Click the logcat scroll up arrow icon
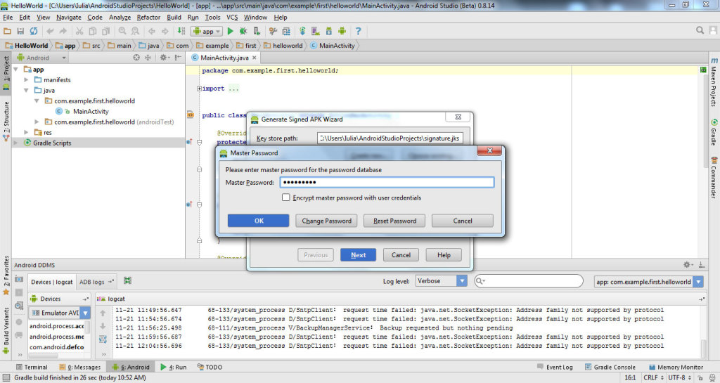Screen dimensions: 720x383 pyautogui.click(x=103, y=313)
